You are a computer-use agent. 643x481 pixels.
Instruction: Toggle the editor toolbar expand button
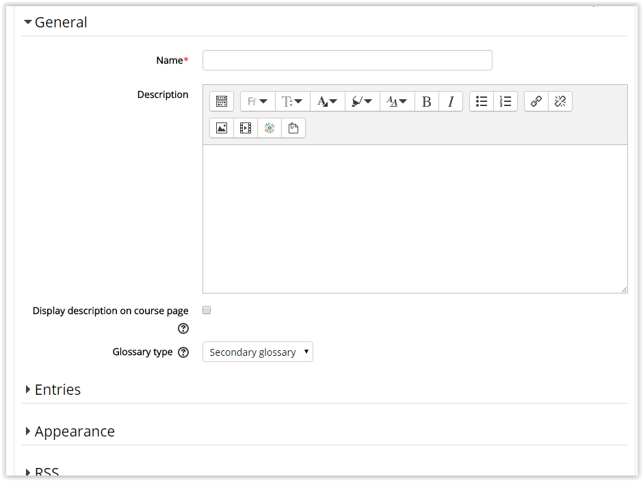point(222,101)
